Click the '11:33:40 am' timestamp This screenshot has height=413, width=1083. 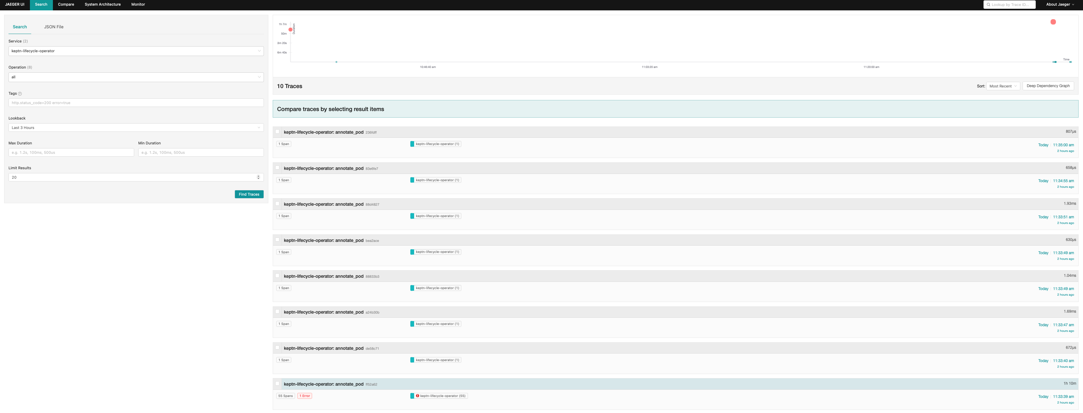(x=1063, y=360)
